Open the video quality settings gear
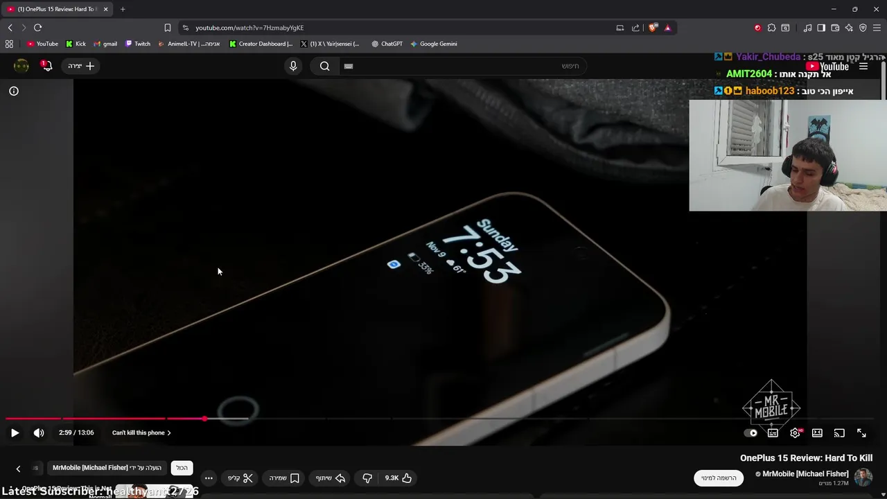This screenshot has height=499, width=887. [796, 433]
